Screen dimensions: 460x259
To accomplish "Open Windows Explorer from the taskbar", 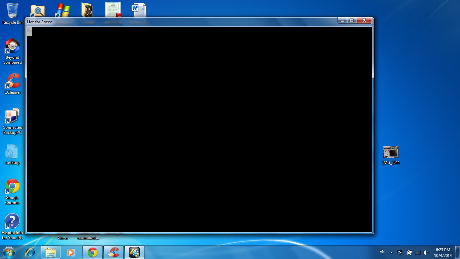I will 51,252.
